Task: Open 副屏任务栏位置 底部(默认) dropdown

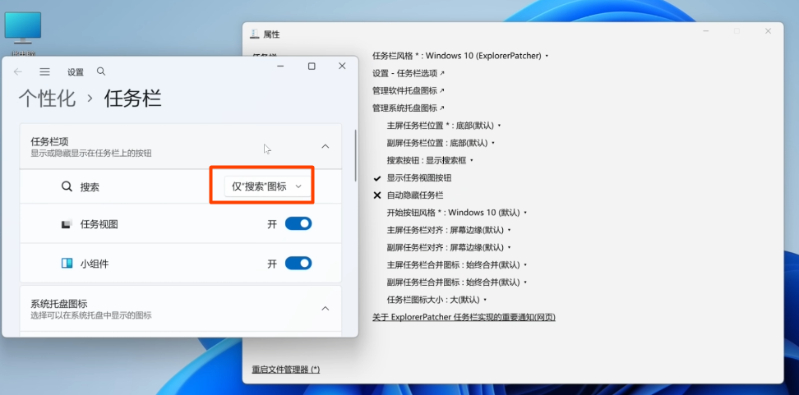Action: [441, 143]
